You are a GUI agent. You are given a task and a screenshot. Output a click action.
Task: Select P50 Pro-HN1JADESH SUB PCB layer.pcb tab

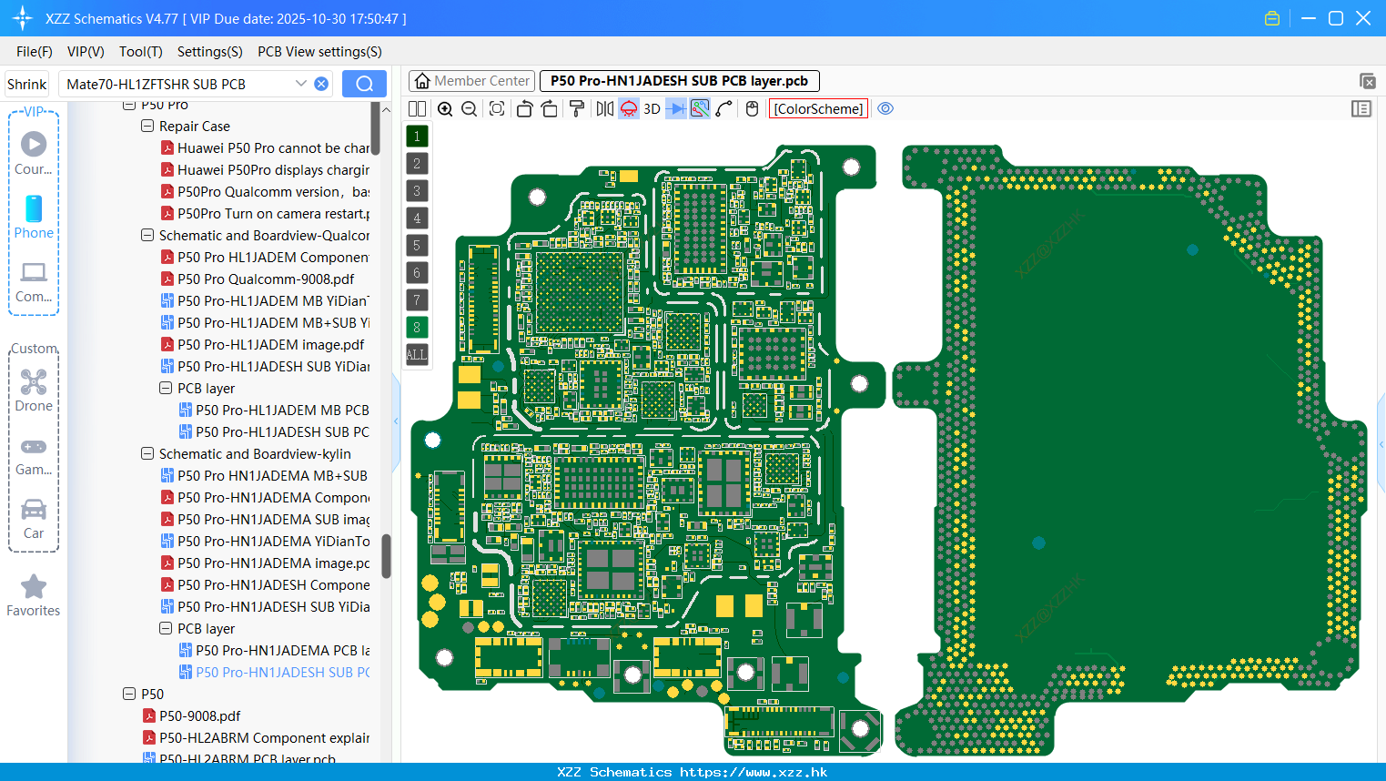coord(680,81)
